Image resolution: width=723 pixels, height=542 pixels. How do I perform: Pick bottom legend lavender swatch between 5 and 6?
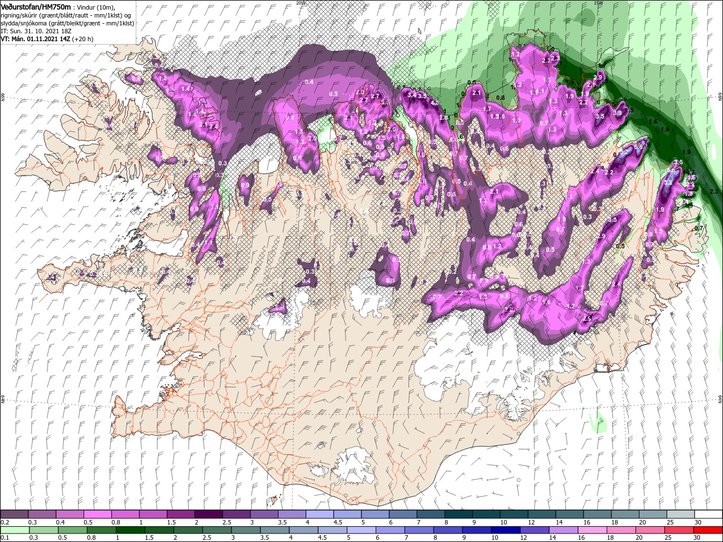click(x=360, y=530)
